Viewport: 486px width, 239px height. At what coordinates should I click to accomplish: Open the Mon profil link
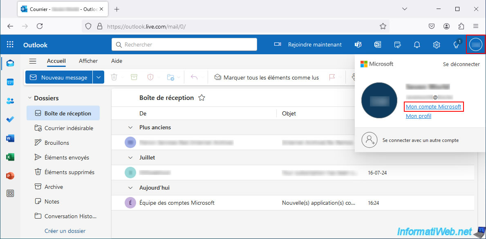[x=419, y=116]
